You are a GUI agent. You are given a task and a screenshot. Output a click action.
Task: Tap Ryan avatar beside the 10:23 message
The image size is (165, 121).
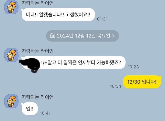coord(11,55)
